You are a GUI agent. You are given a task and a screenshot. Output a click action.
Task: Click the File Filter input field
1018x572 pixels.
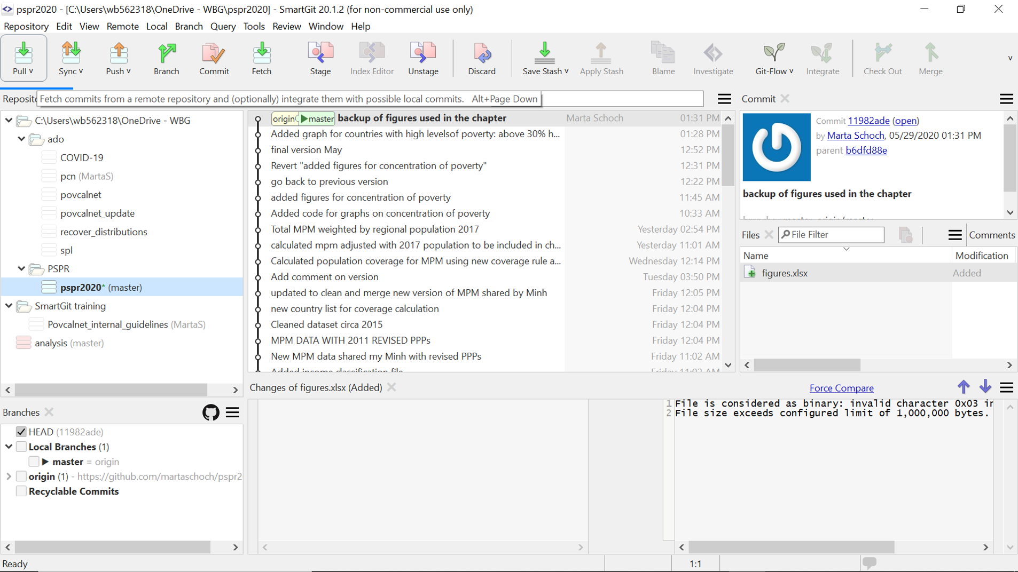831,235
